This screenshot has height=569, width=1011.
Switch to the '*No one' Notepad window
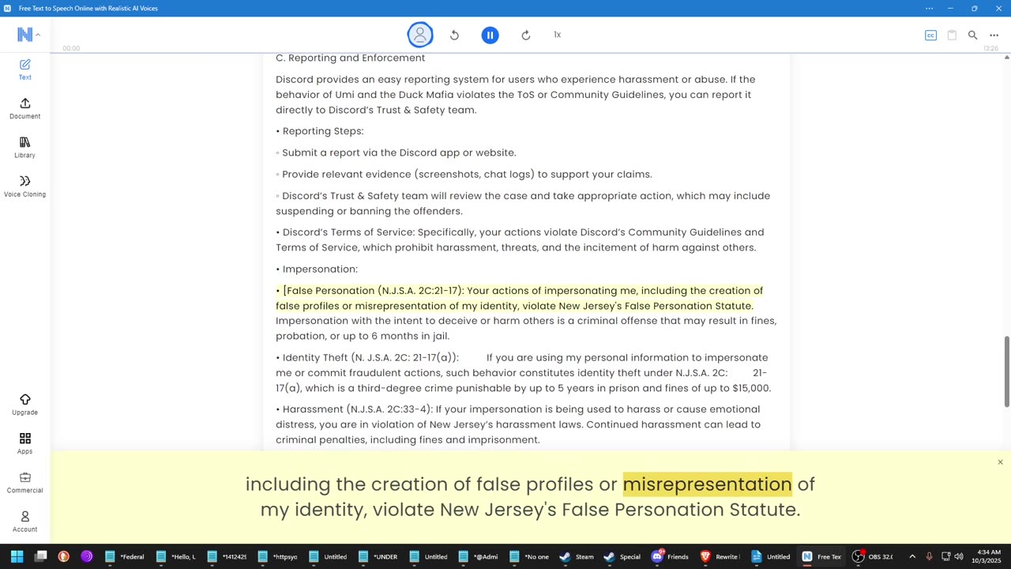pos(530,556)
